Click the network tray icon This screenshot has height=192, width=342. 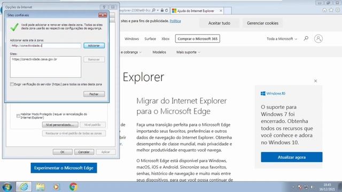pos(306,187)
